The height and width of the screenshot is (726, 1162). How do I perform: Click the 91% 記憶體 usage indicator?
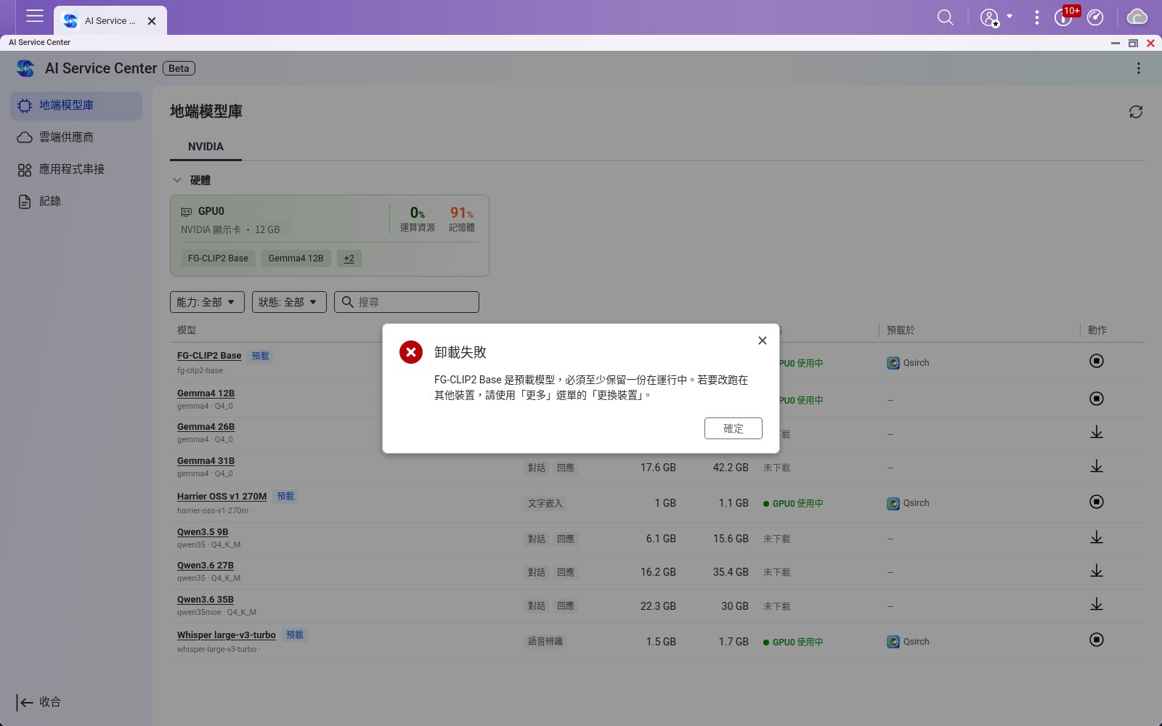click(x=462, y=219)
